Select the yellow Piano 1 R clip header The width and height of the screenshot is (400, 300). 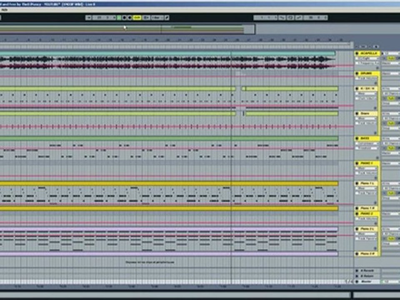(169, 208)
